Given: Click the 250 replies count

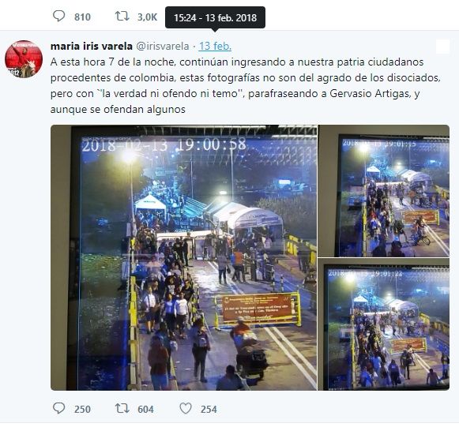Looking at the screenshot, I should (x=82, y=409).
